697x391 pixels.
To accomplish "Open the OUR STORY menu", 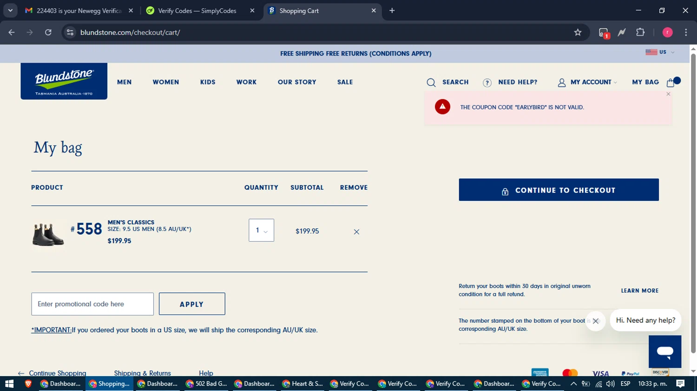I will tap(297, 82).
